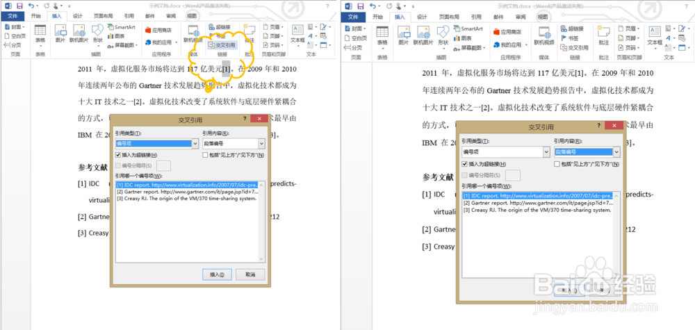The image size is (695, 330).
Task: Click Save icon in left Word window
Action: [19, 6]
